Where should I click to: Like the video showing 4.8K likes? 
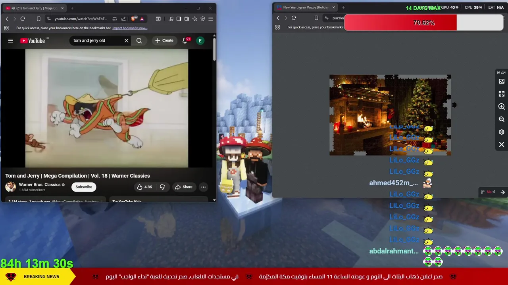[x=144, y=187]
